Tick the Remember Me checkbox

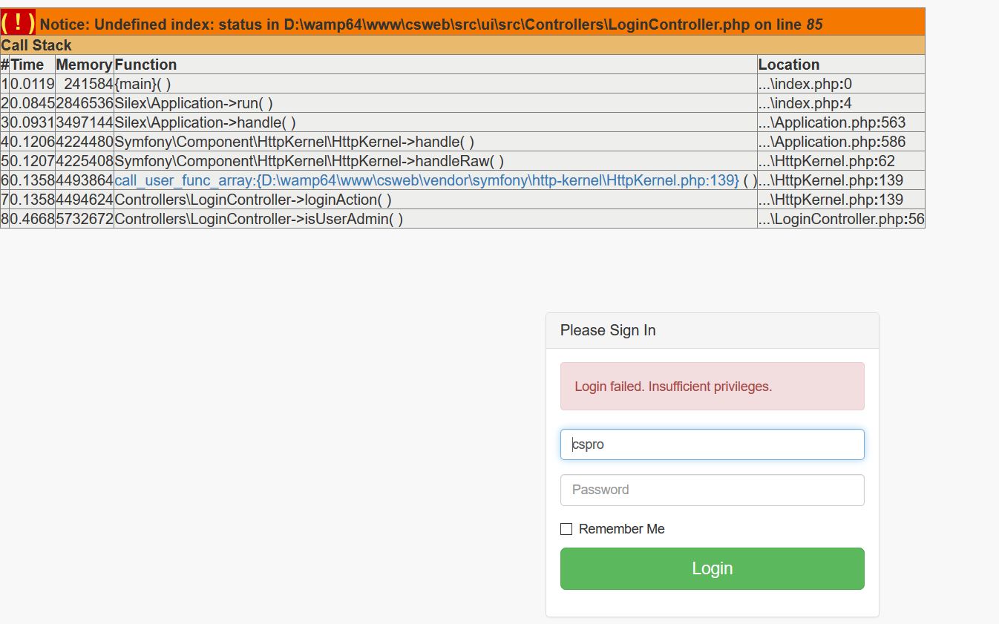(566, 529)
